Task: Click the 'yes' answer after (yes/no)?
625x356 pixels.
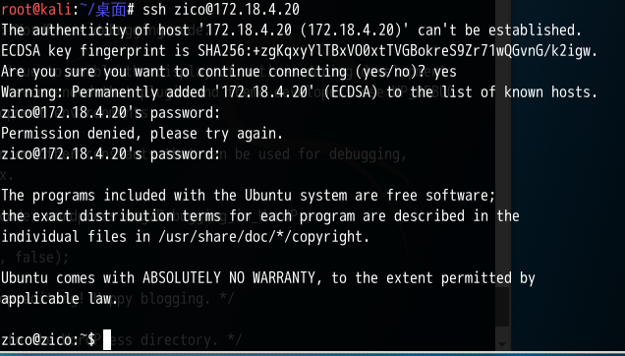Action: pyautogui.click(x=445, y=72)
